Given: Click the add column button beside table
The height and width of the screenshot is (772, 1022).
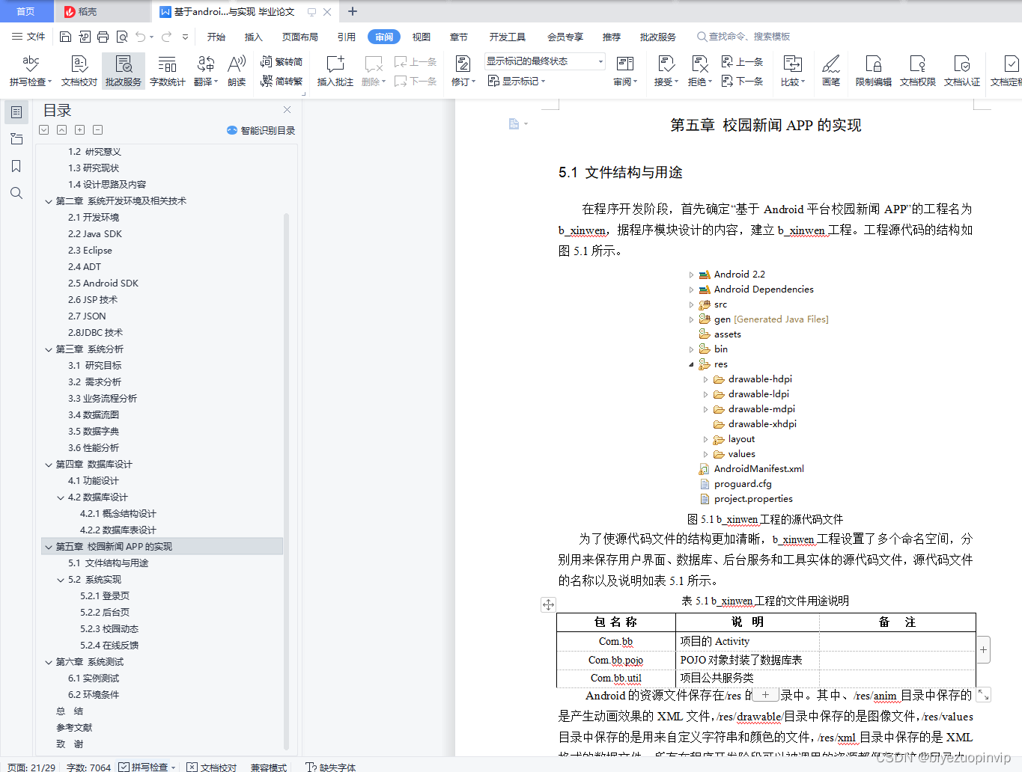Looking at the screenshot, I should click(984, 649).
